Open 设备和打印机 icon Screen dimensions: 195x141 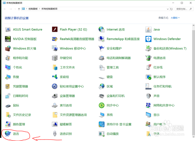[x=101, y=96]
